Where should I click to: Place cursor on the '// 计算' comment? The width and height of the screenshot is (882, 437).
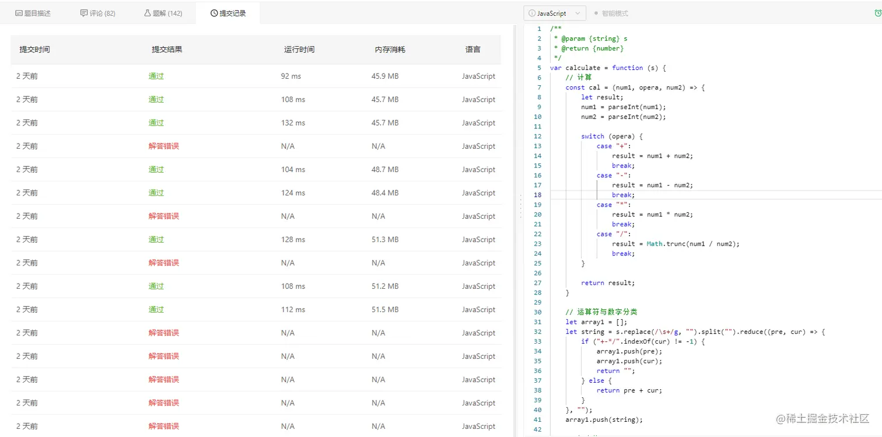579,78
